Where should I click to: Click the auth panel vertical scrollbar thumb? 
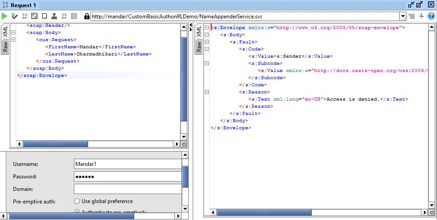point(185,177)
